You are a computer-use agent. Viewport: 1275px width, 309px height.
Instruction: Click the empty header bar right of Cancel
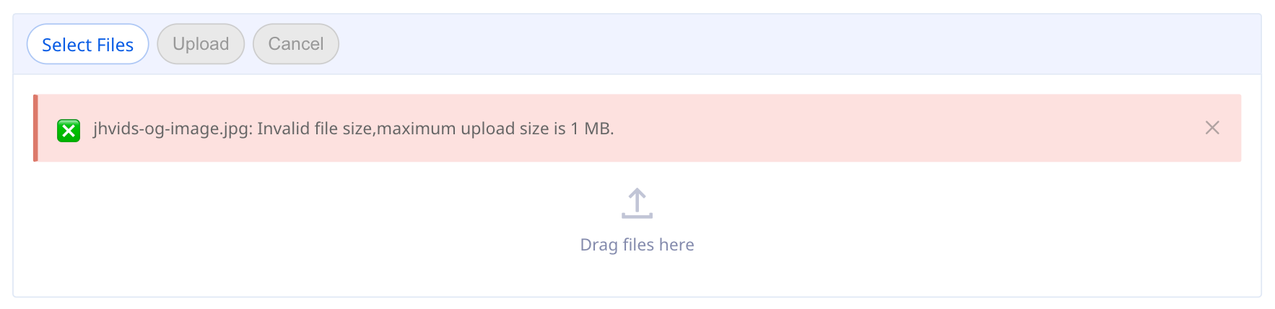pos(794,44)
